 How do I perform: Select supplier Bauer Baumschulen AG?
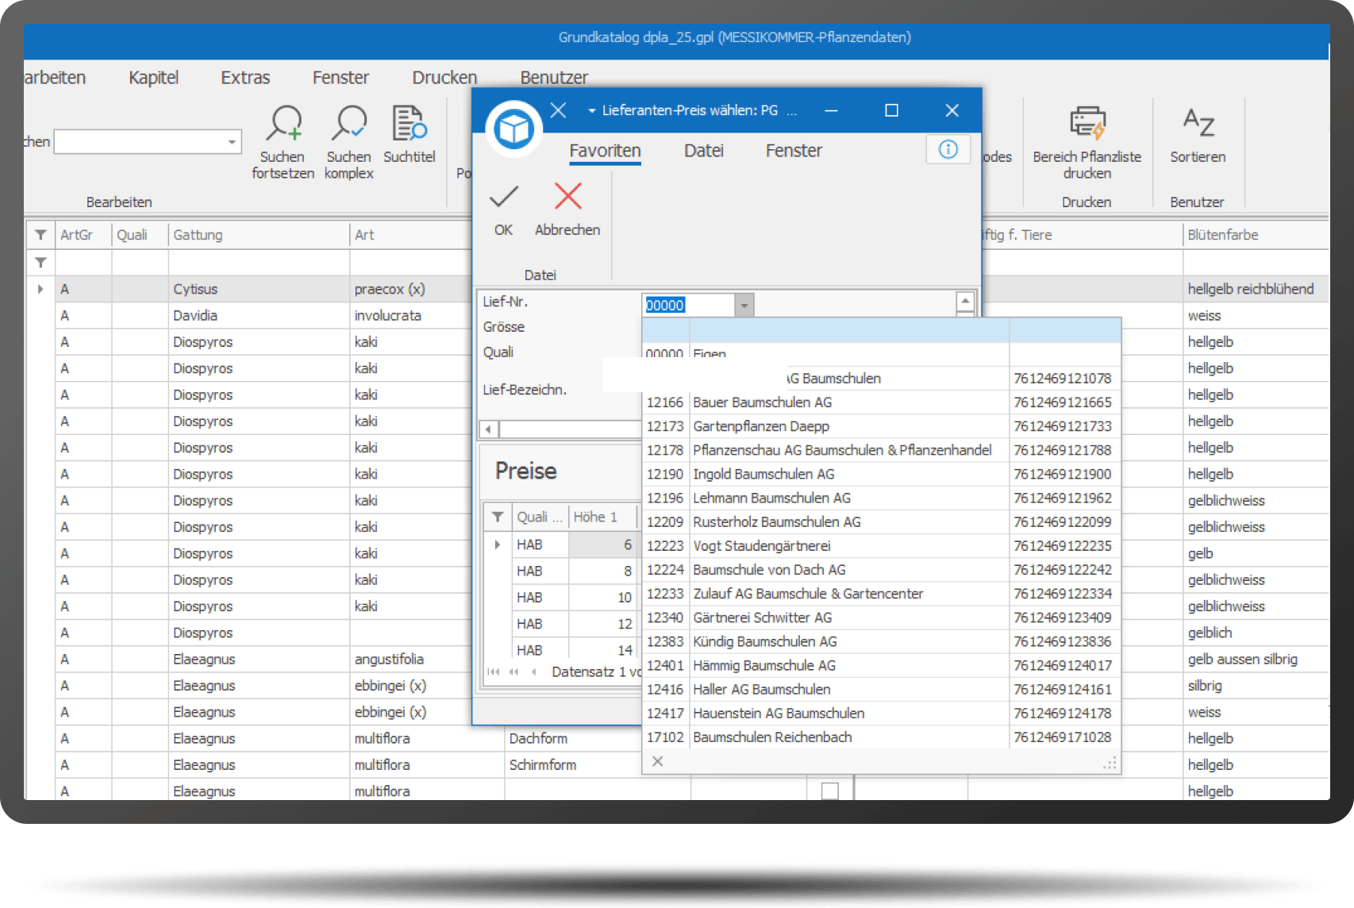point(880,402)
